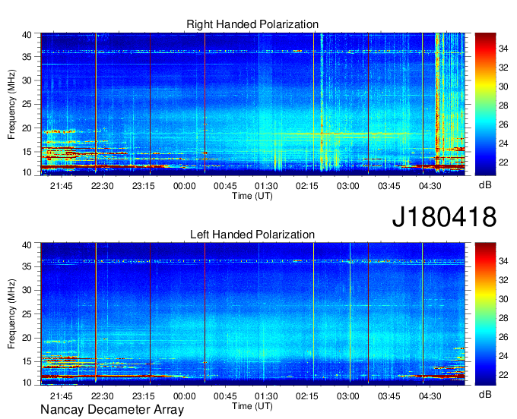
Task: Click the Left Handed Polarization color bar
Action: tap(485, 314)
